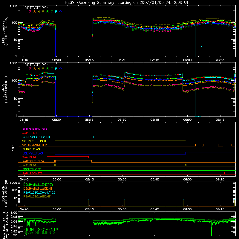
Task: Select cyan detector 8 in front segments legend
Action: 56,12
